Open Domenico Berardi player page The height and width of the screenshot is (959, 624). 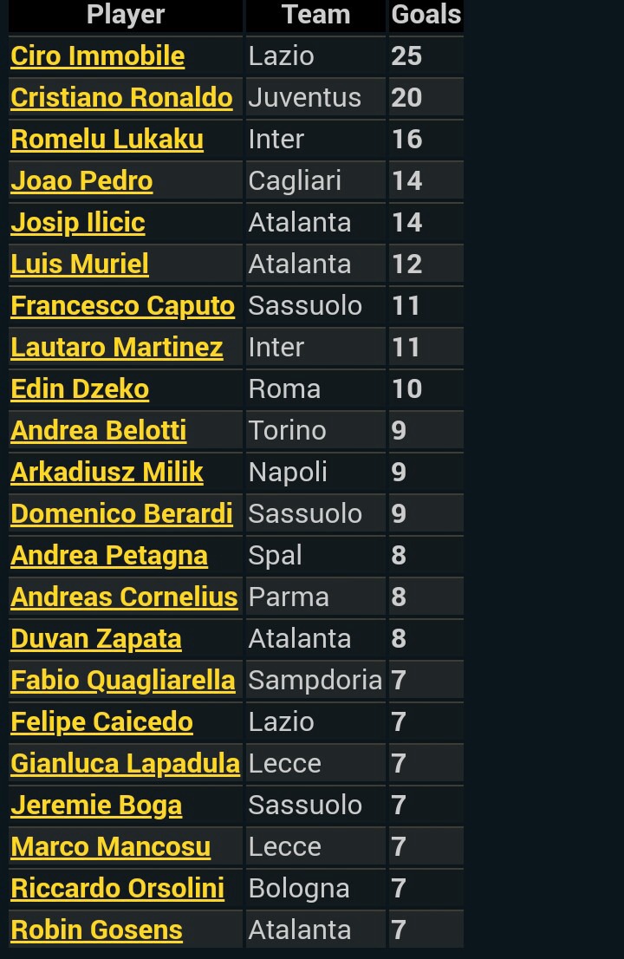click(121, 513)
